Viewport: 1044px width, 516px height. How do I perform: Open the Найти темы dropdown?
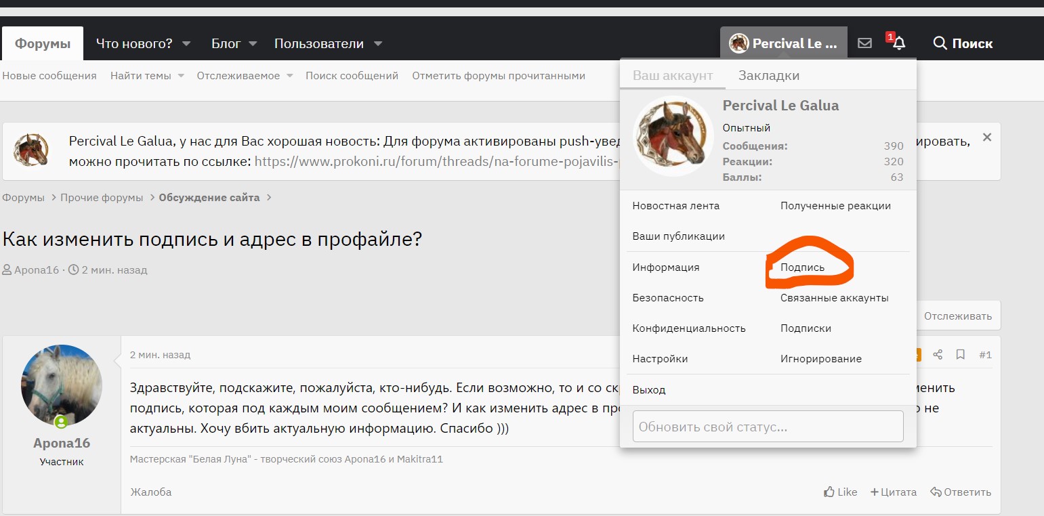pyautogui.click(x=146, y=76)
